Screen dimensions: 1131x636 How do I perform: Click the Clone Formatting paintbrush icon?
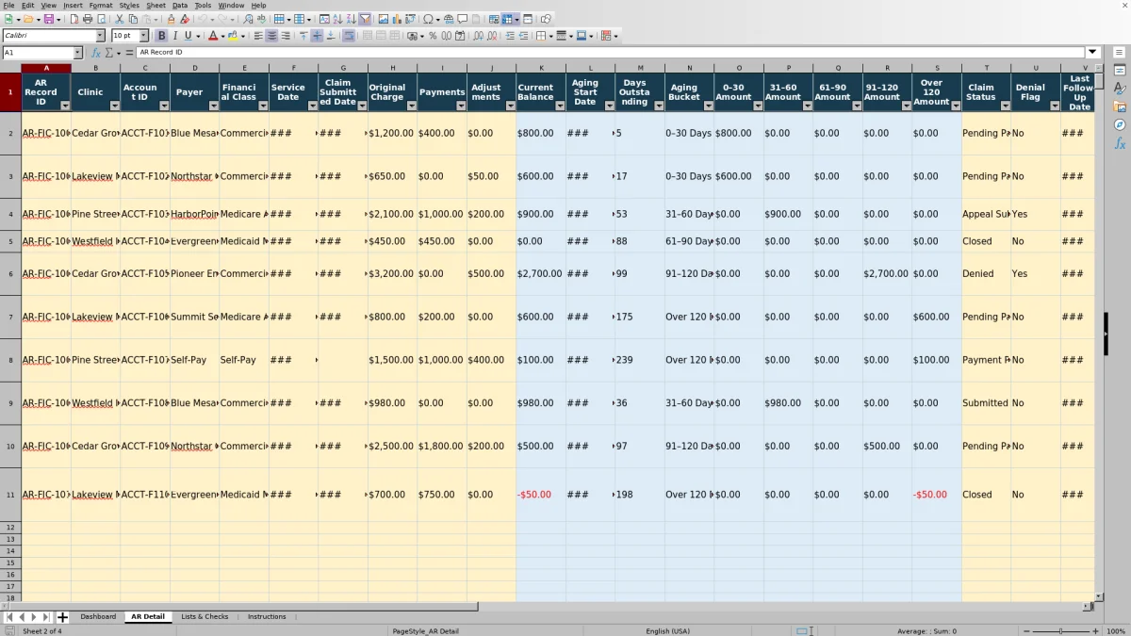click(172, 19)
